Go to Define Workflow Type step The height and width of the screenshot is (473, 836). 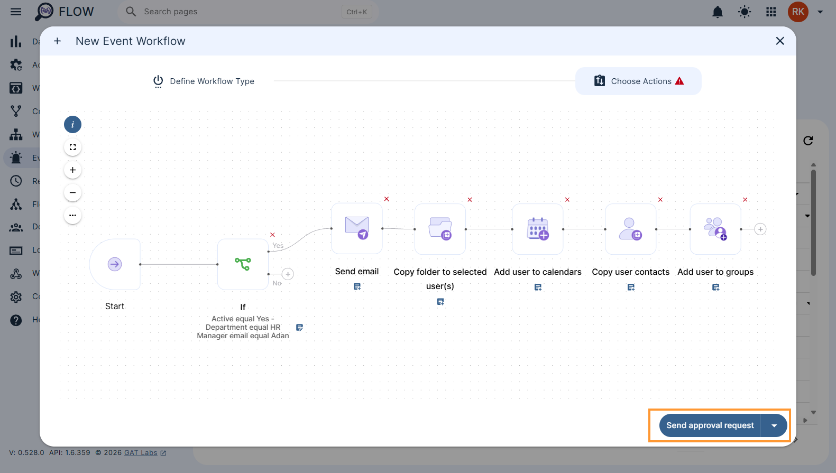tap(204, 81)
